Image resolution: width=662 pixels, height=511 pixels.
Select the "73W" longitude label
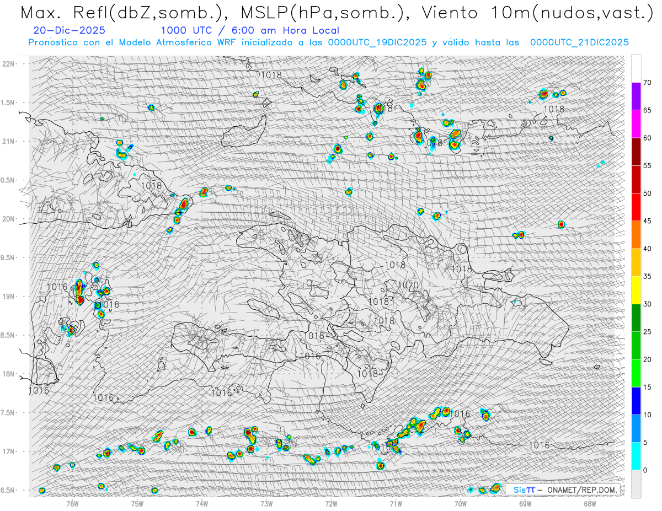click(x=266, y=503)
